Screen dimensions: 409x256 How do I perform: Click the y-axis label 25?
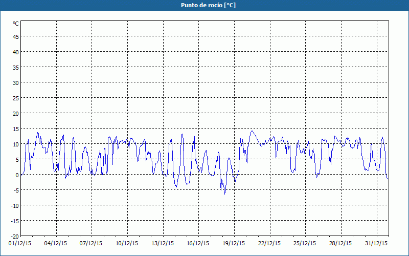(16, 98)
